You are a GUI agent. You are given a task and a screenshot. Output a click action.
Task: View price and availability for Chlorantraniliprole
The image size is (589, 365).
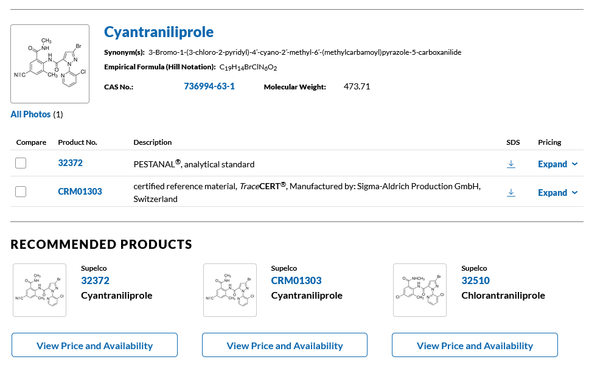[475, 346]
